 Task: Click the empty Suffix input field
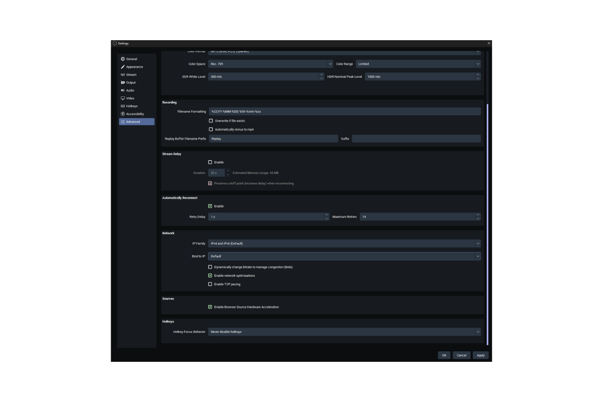point(416,139)
